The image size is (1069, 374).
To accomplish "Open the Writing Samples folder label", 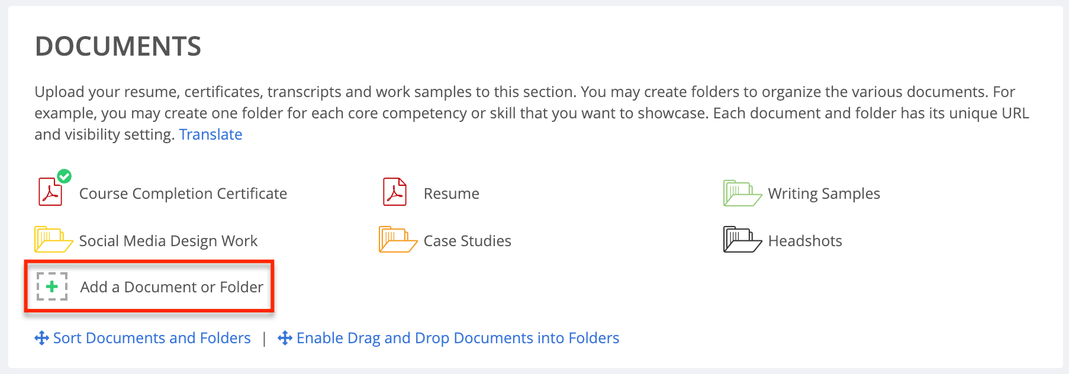I will point(824,194).
